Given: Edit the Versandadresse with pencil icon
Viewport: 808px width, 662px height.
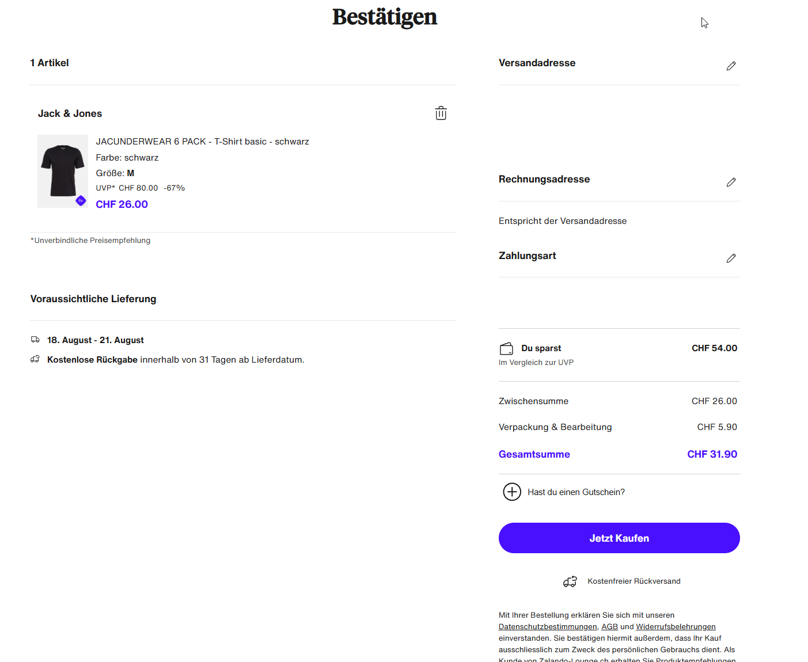Looking at the screenshot, I should pos(731,66).
